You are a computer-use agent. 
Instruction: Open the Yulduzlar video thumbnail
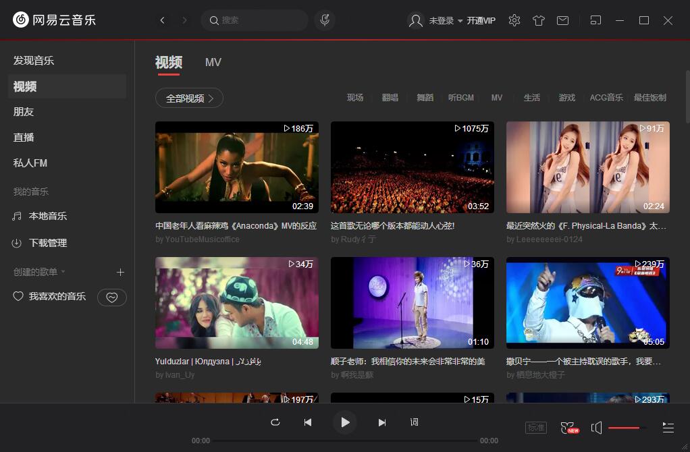coord(237,303)
